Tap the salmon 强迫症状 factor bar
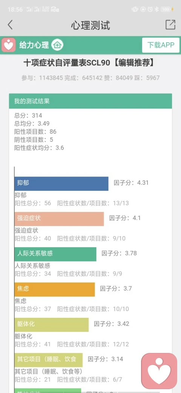 coord(59,219)
